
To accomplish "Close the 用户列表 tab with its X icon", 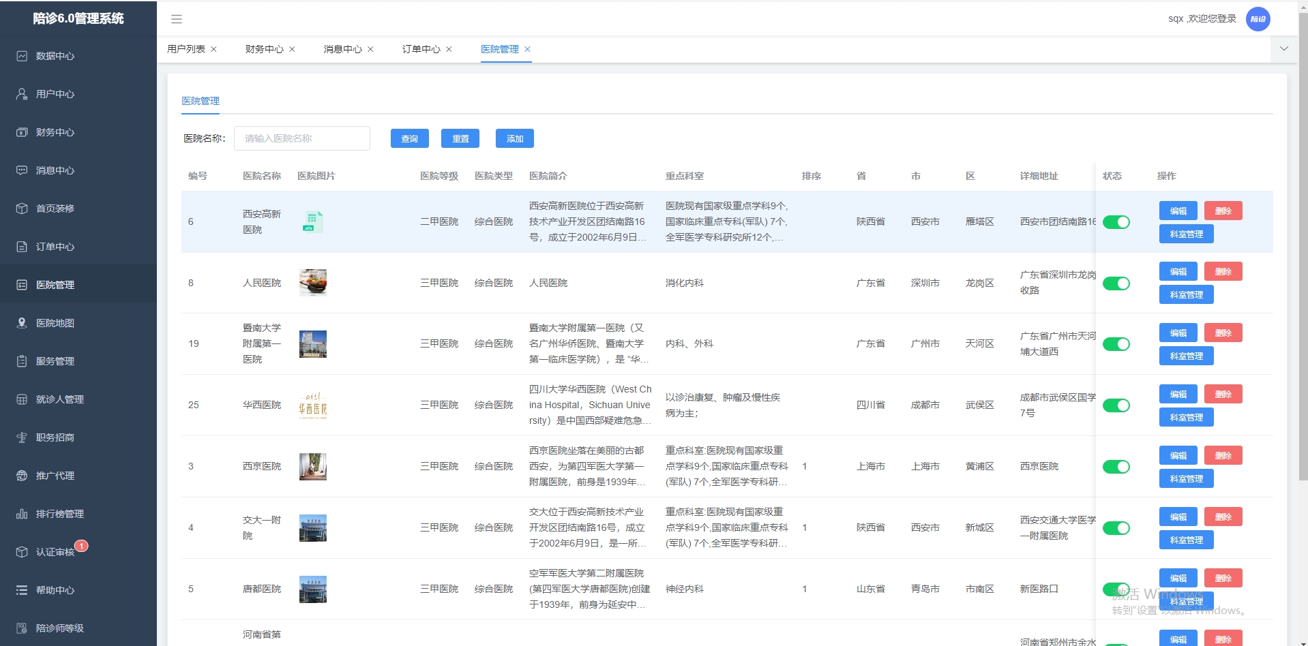I will [213, 49].
